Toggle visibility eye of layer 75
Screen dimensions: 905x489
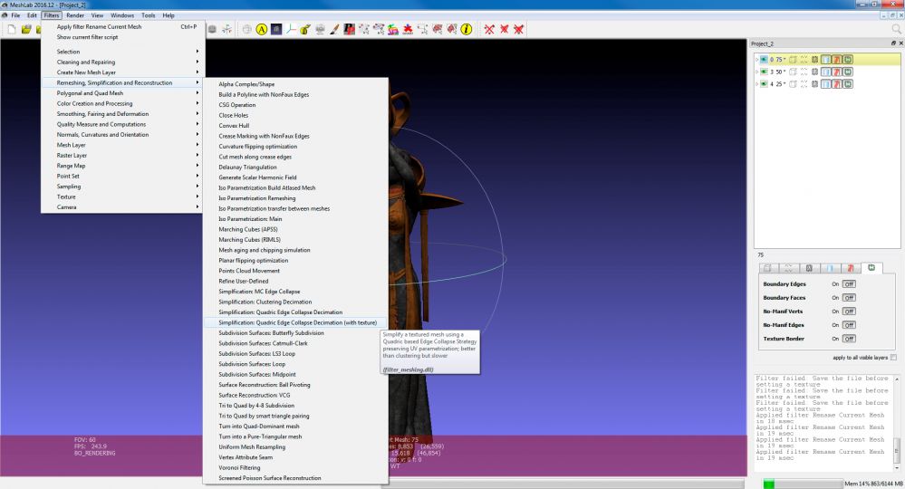click(764, 60)
